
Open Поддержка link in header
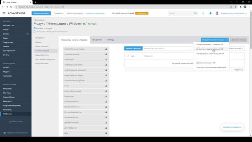point(59,13)
